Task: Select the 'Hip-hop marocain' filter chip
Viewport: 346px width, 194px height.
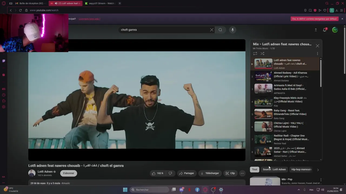Action: click(301, 169)
